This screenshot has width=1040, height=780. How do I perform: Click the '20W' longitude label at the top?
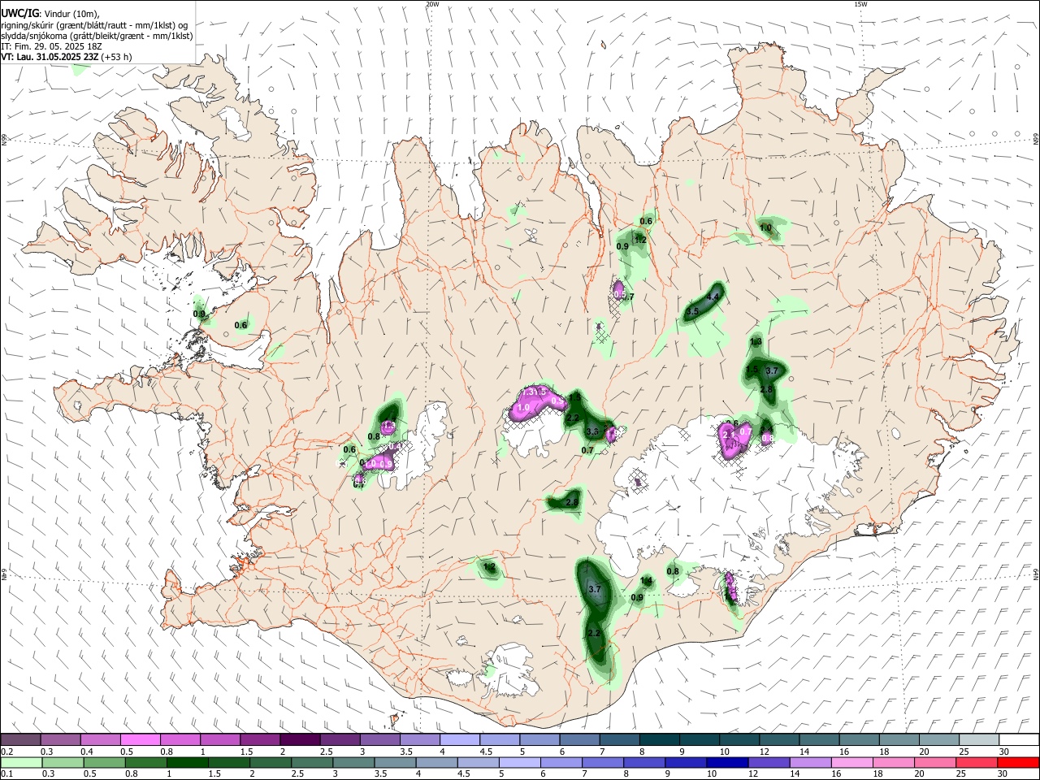[432, 4]
